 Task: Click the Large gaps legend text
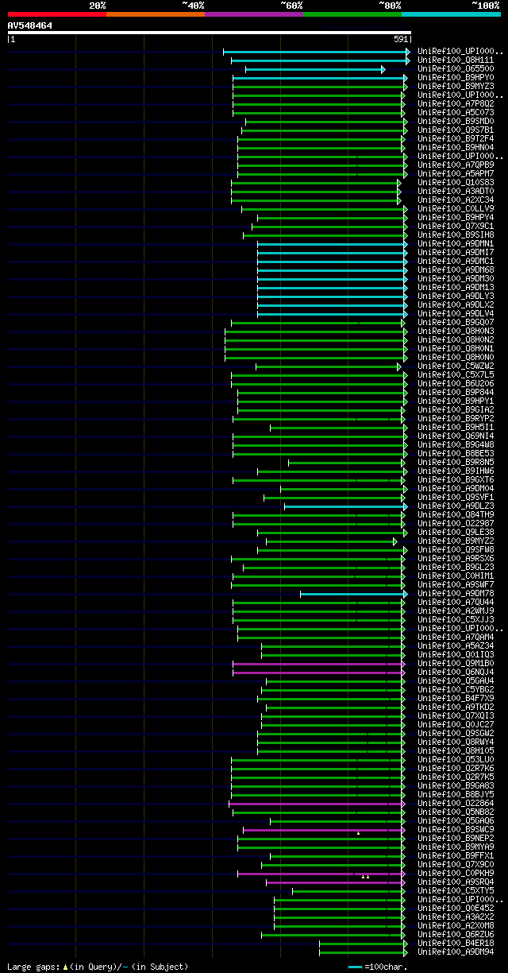click(34, 967)
